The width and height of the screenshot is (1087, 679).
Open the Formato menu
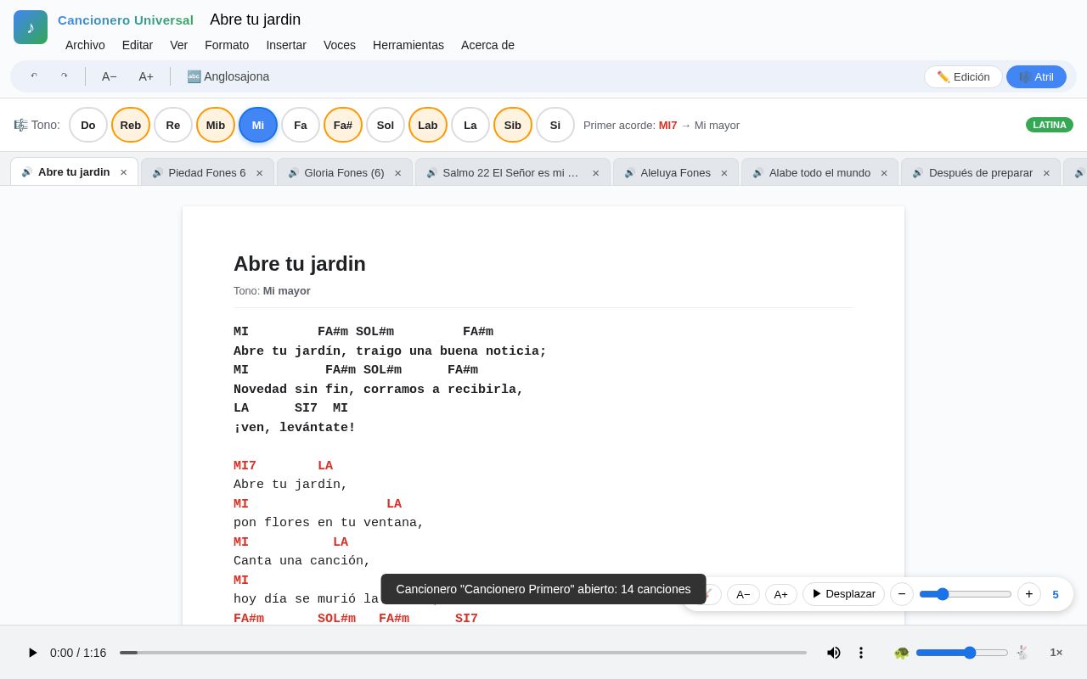[x=227, y=45]
